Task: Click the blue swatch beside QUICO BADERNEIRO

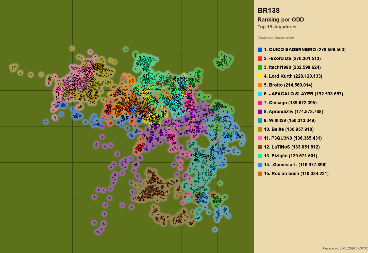Action: (260, 50)
